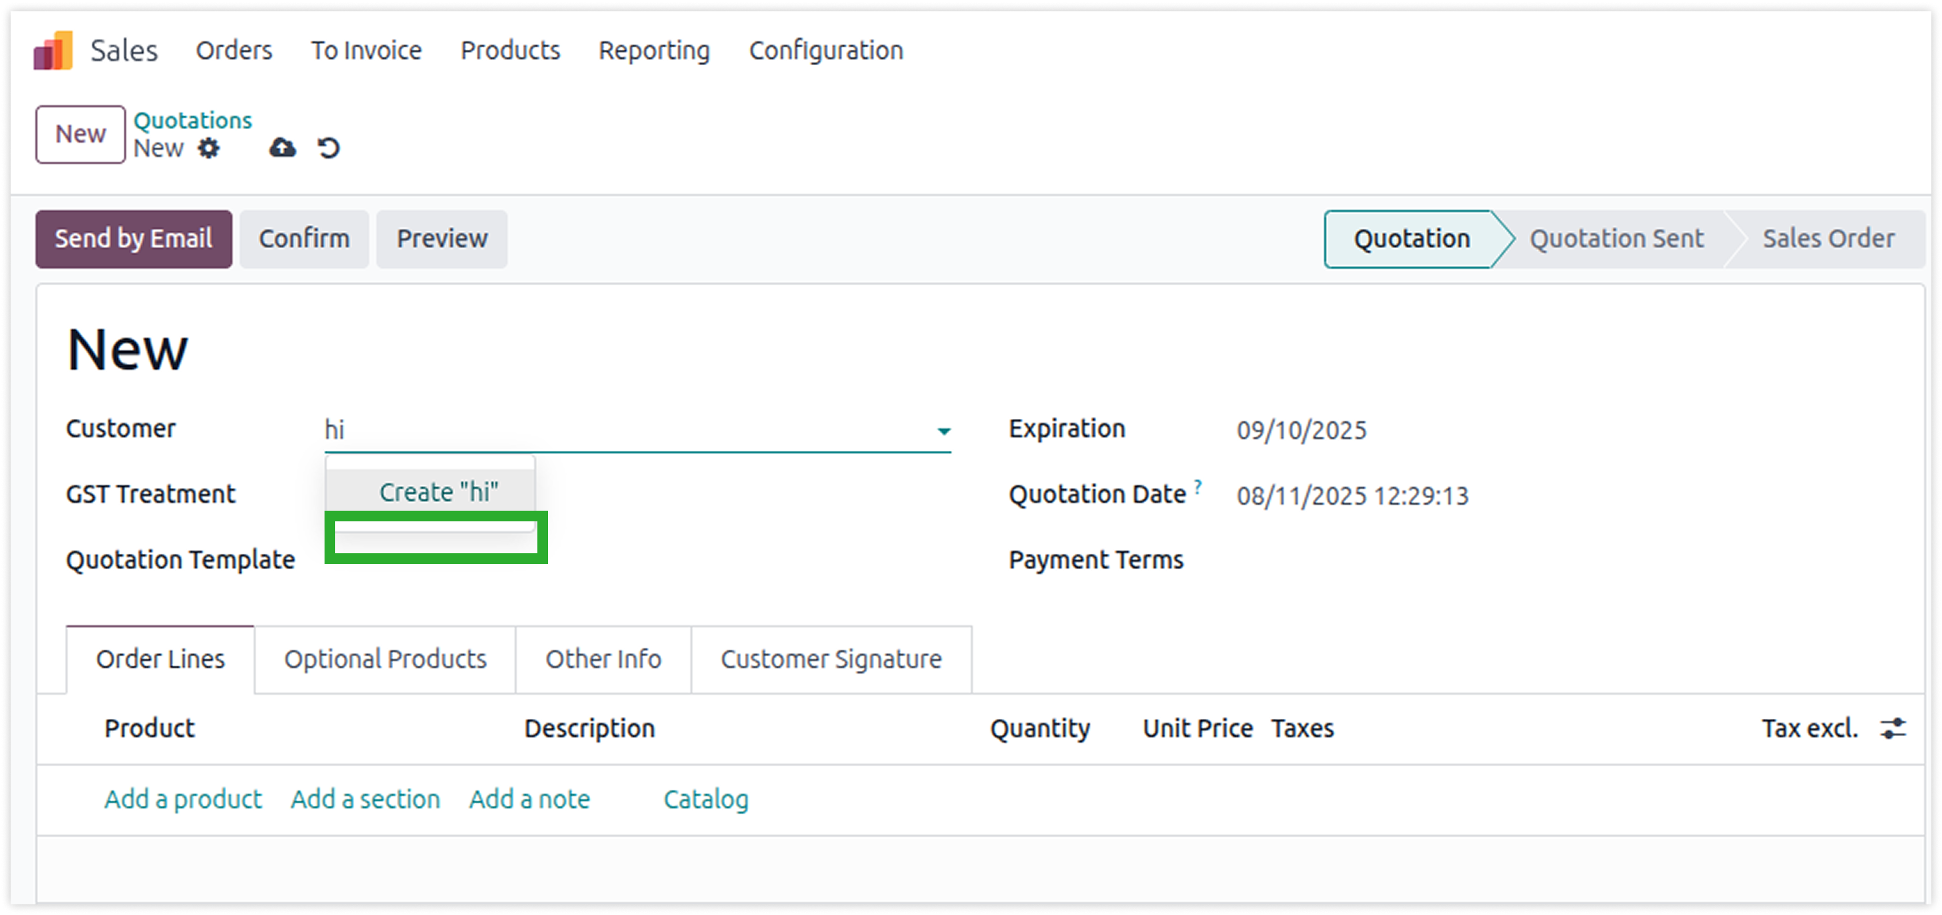This screenshot has height=915, width=1942.
Task: Save record manually with cloud upload icon
Action: 283,148
